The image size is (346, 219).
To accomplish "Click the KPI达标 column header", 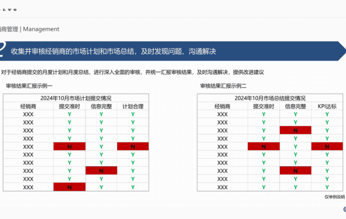I will pos(327,106).
